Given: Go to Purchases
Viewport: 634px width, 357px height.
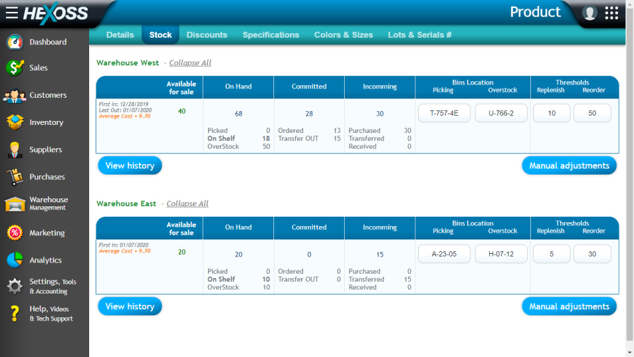Looking at the screenshot, I should click(x=47, y=177).
